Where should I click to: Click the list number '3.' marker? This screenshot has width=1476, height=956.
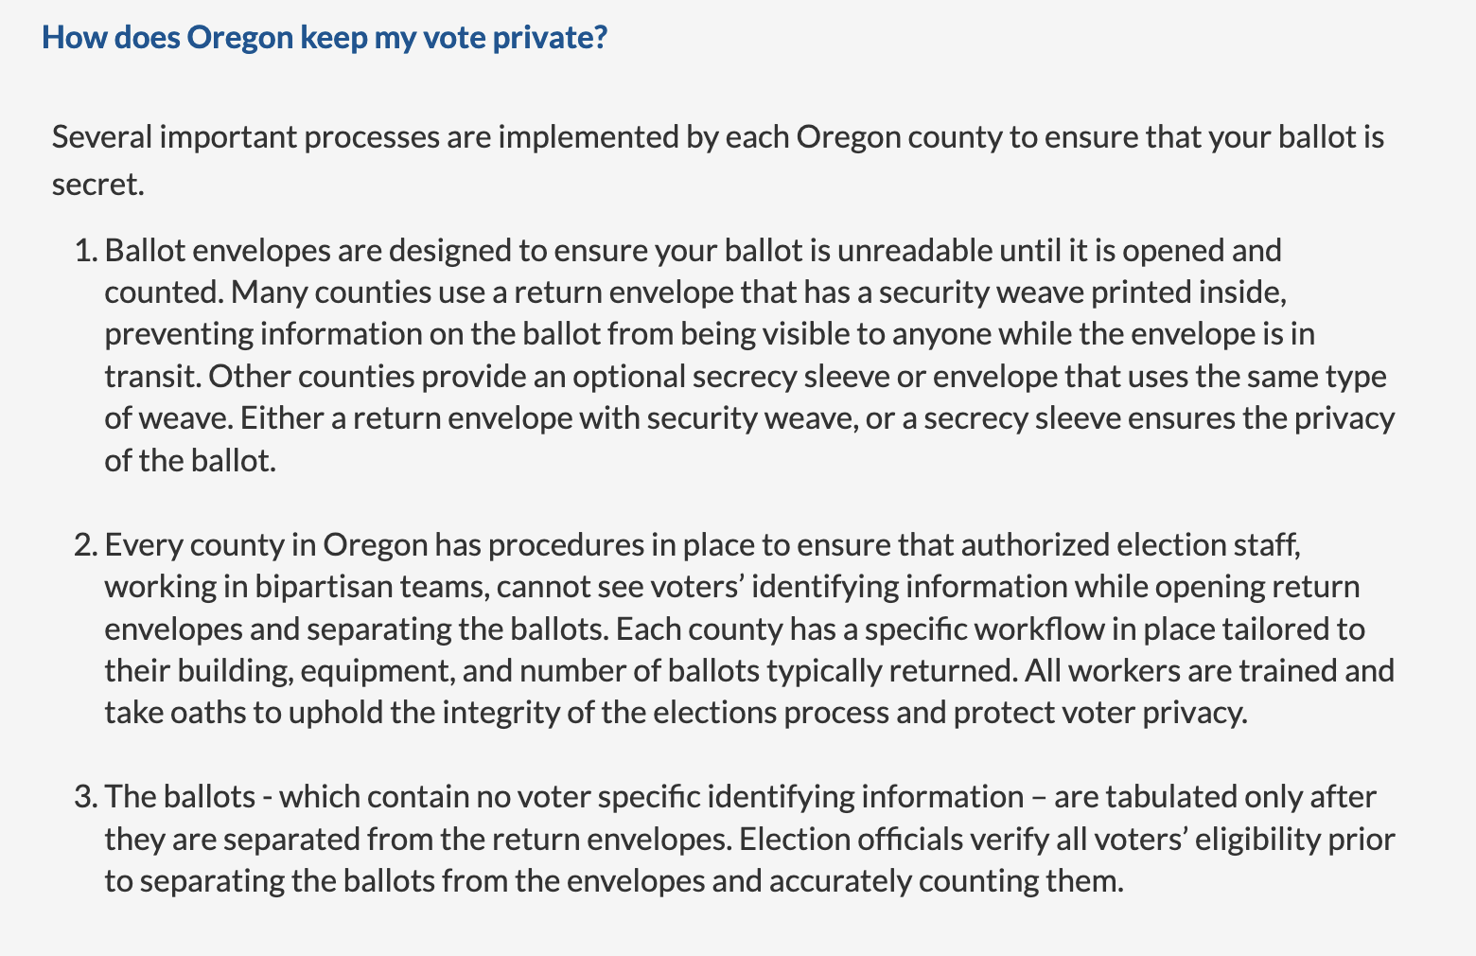coord(86,797)
